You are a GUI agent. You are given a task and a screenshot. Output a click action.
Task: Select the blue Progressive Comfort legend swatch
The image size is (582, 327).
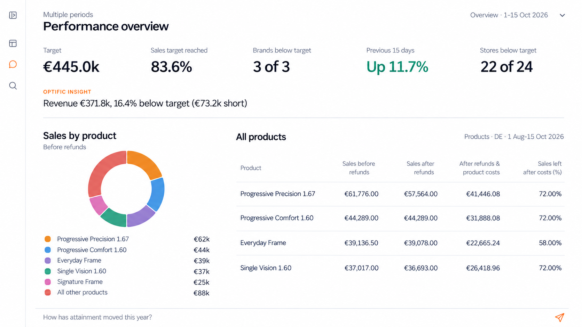point(48,250)
